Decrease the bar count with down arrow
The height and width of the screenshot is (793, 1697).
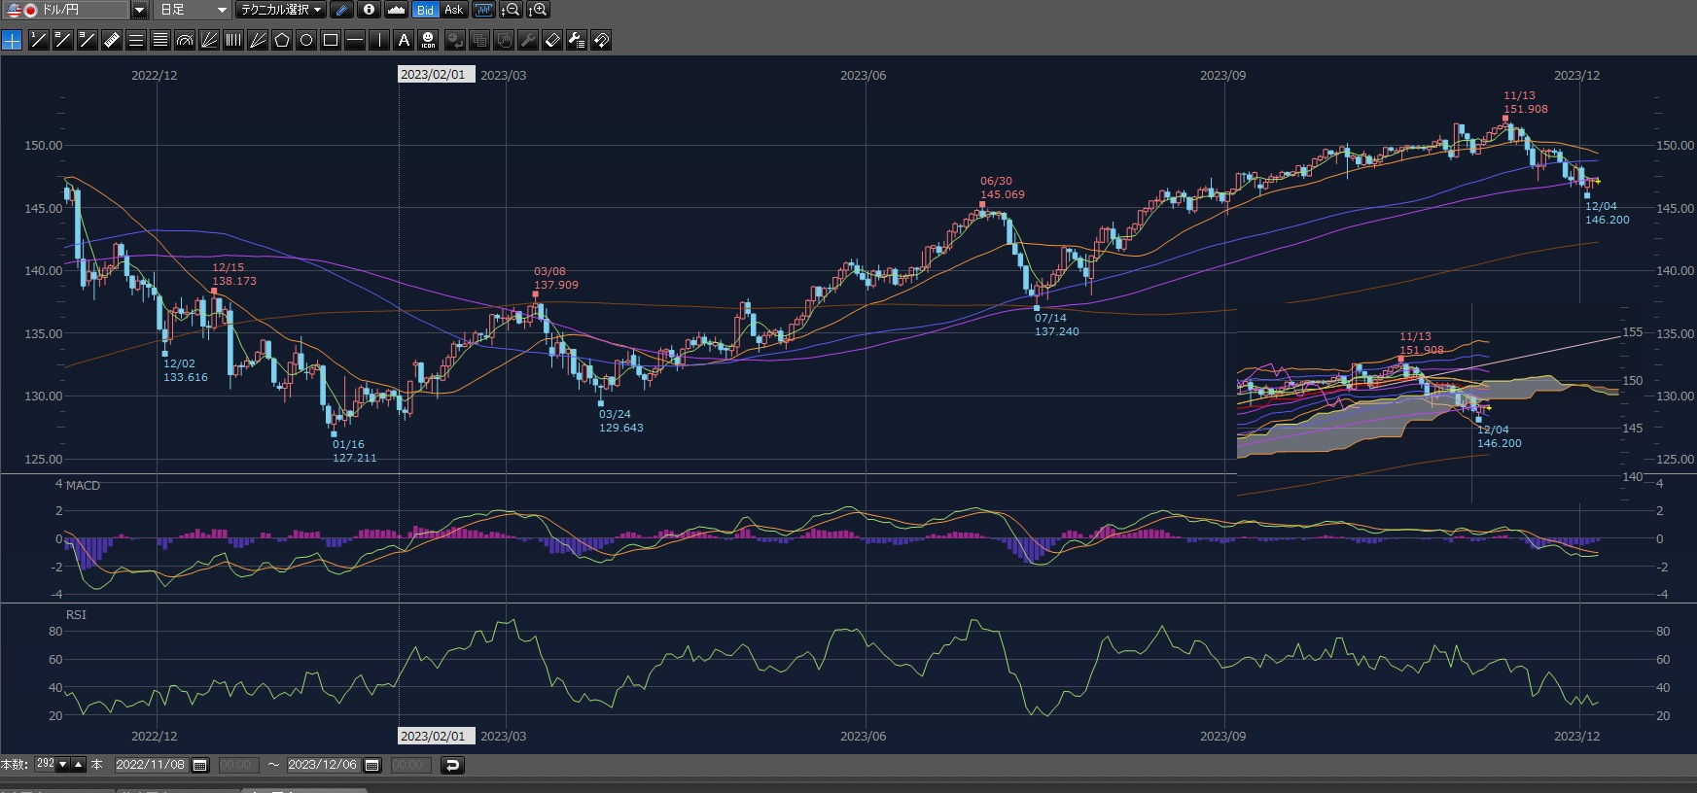pos(63,765)
